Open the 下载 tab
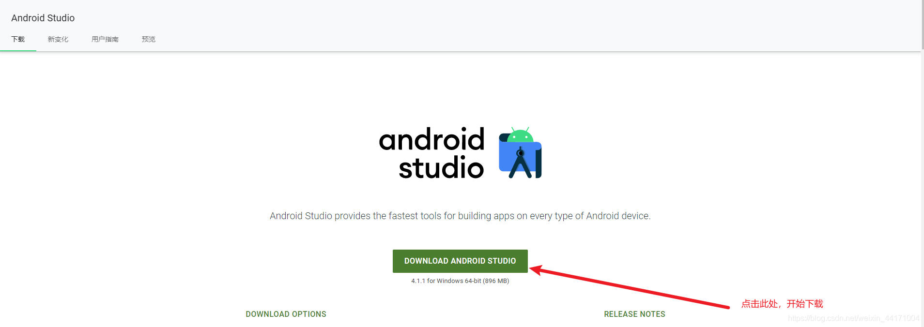924x327 pixels. tap(18, 39)
